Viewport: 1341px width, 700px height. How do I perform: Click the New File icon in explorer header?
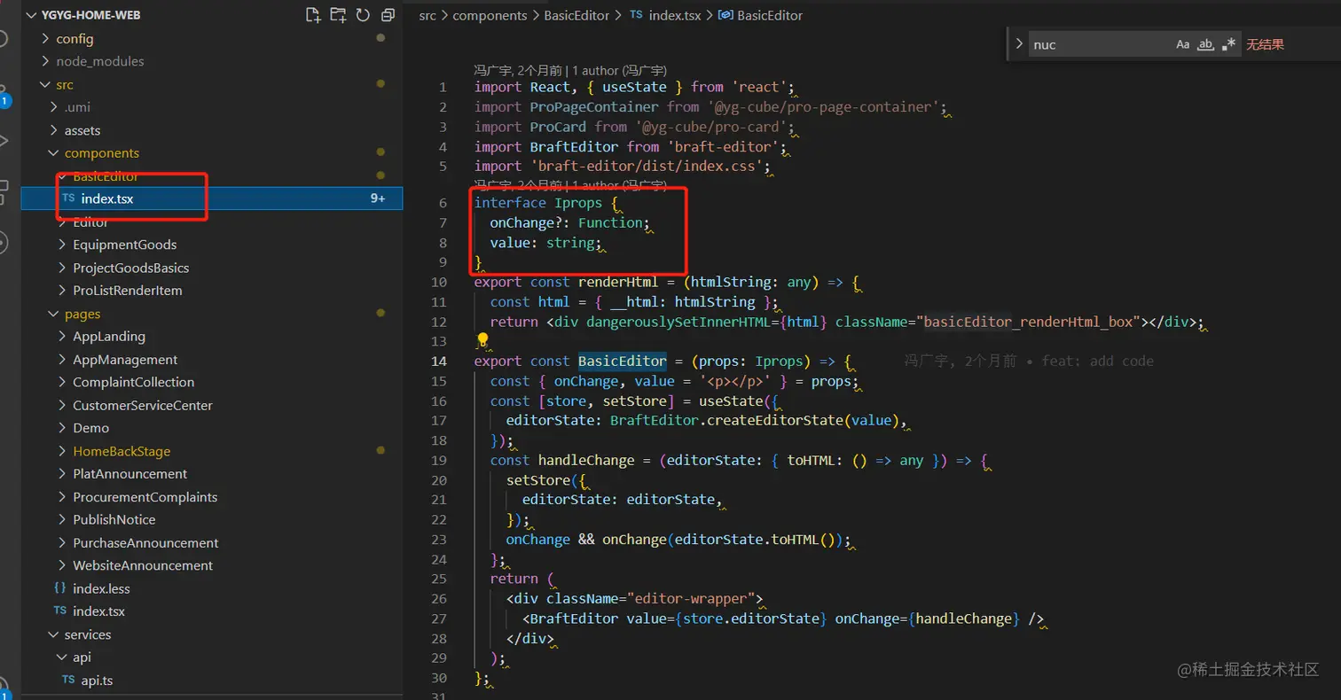[x=313, y=15]
